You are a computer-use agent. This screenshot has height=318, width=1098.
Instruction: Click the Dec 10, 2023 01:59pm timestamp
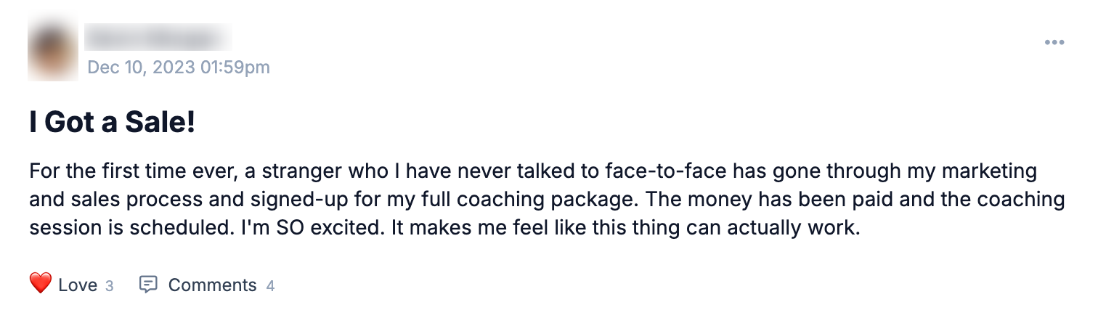[179, 68]
